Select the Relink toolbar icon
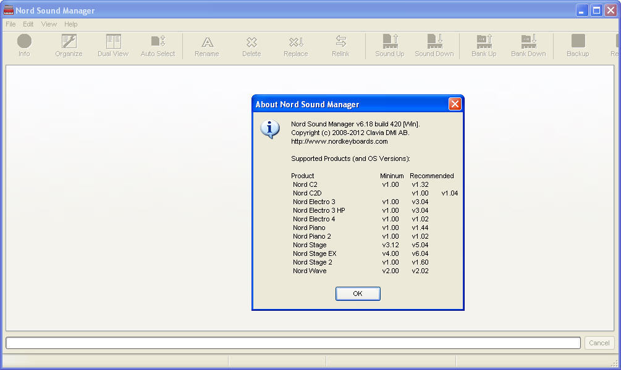The width and height of the screenshot is (621, 370). coord(340,42)
